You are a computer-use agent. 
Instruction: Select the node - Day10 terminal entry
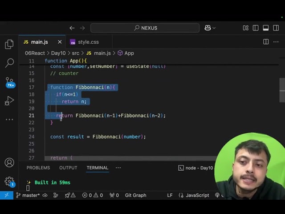(195, 168)
